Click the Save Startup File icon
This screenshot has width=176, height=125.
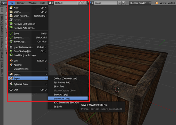click(11, 51)
